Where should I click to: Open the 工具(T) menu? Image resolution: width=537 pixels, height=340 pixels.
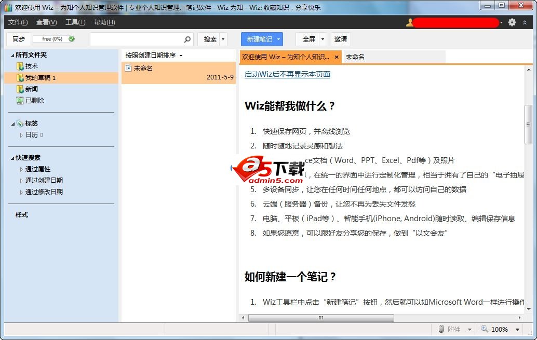(75, 22)
